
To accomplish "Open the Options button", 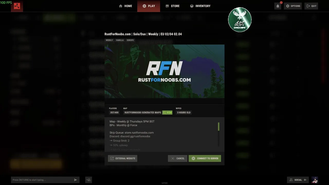I will [x=293, y=6].
